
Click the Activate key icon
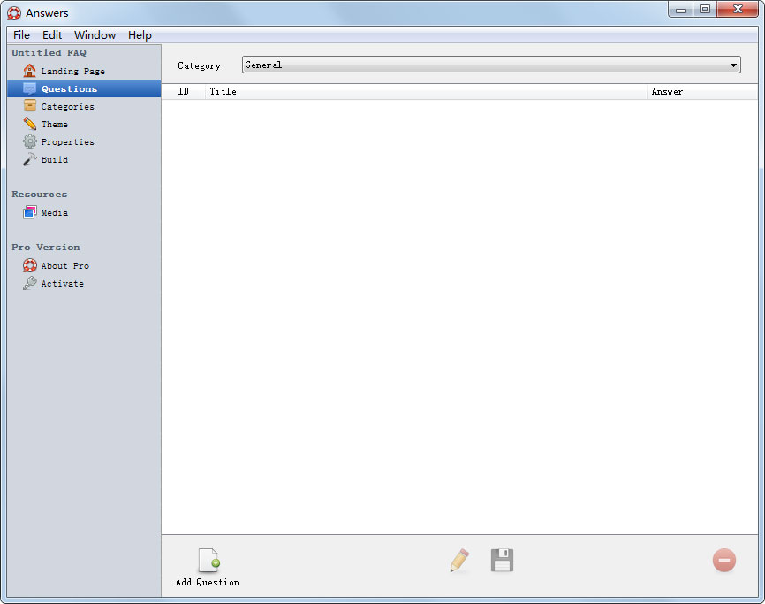click(30, 283)
